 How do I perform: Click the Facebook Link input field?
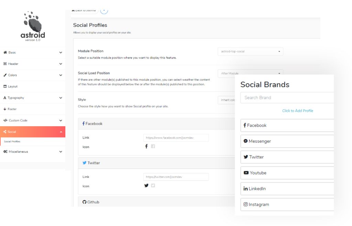[176, 138]
